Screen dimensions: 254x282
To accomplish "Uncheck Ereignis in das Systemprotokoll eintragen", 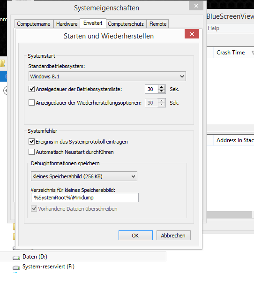I will click(x=31, y=142).
